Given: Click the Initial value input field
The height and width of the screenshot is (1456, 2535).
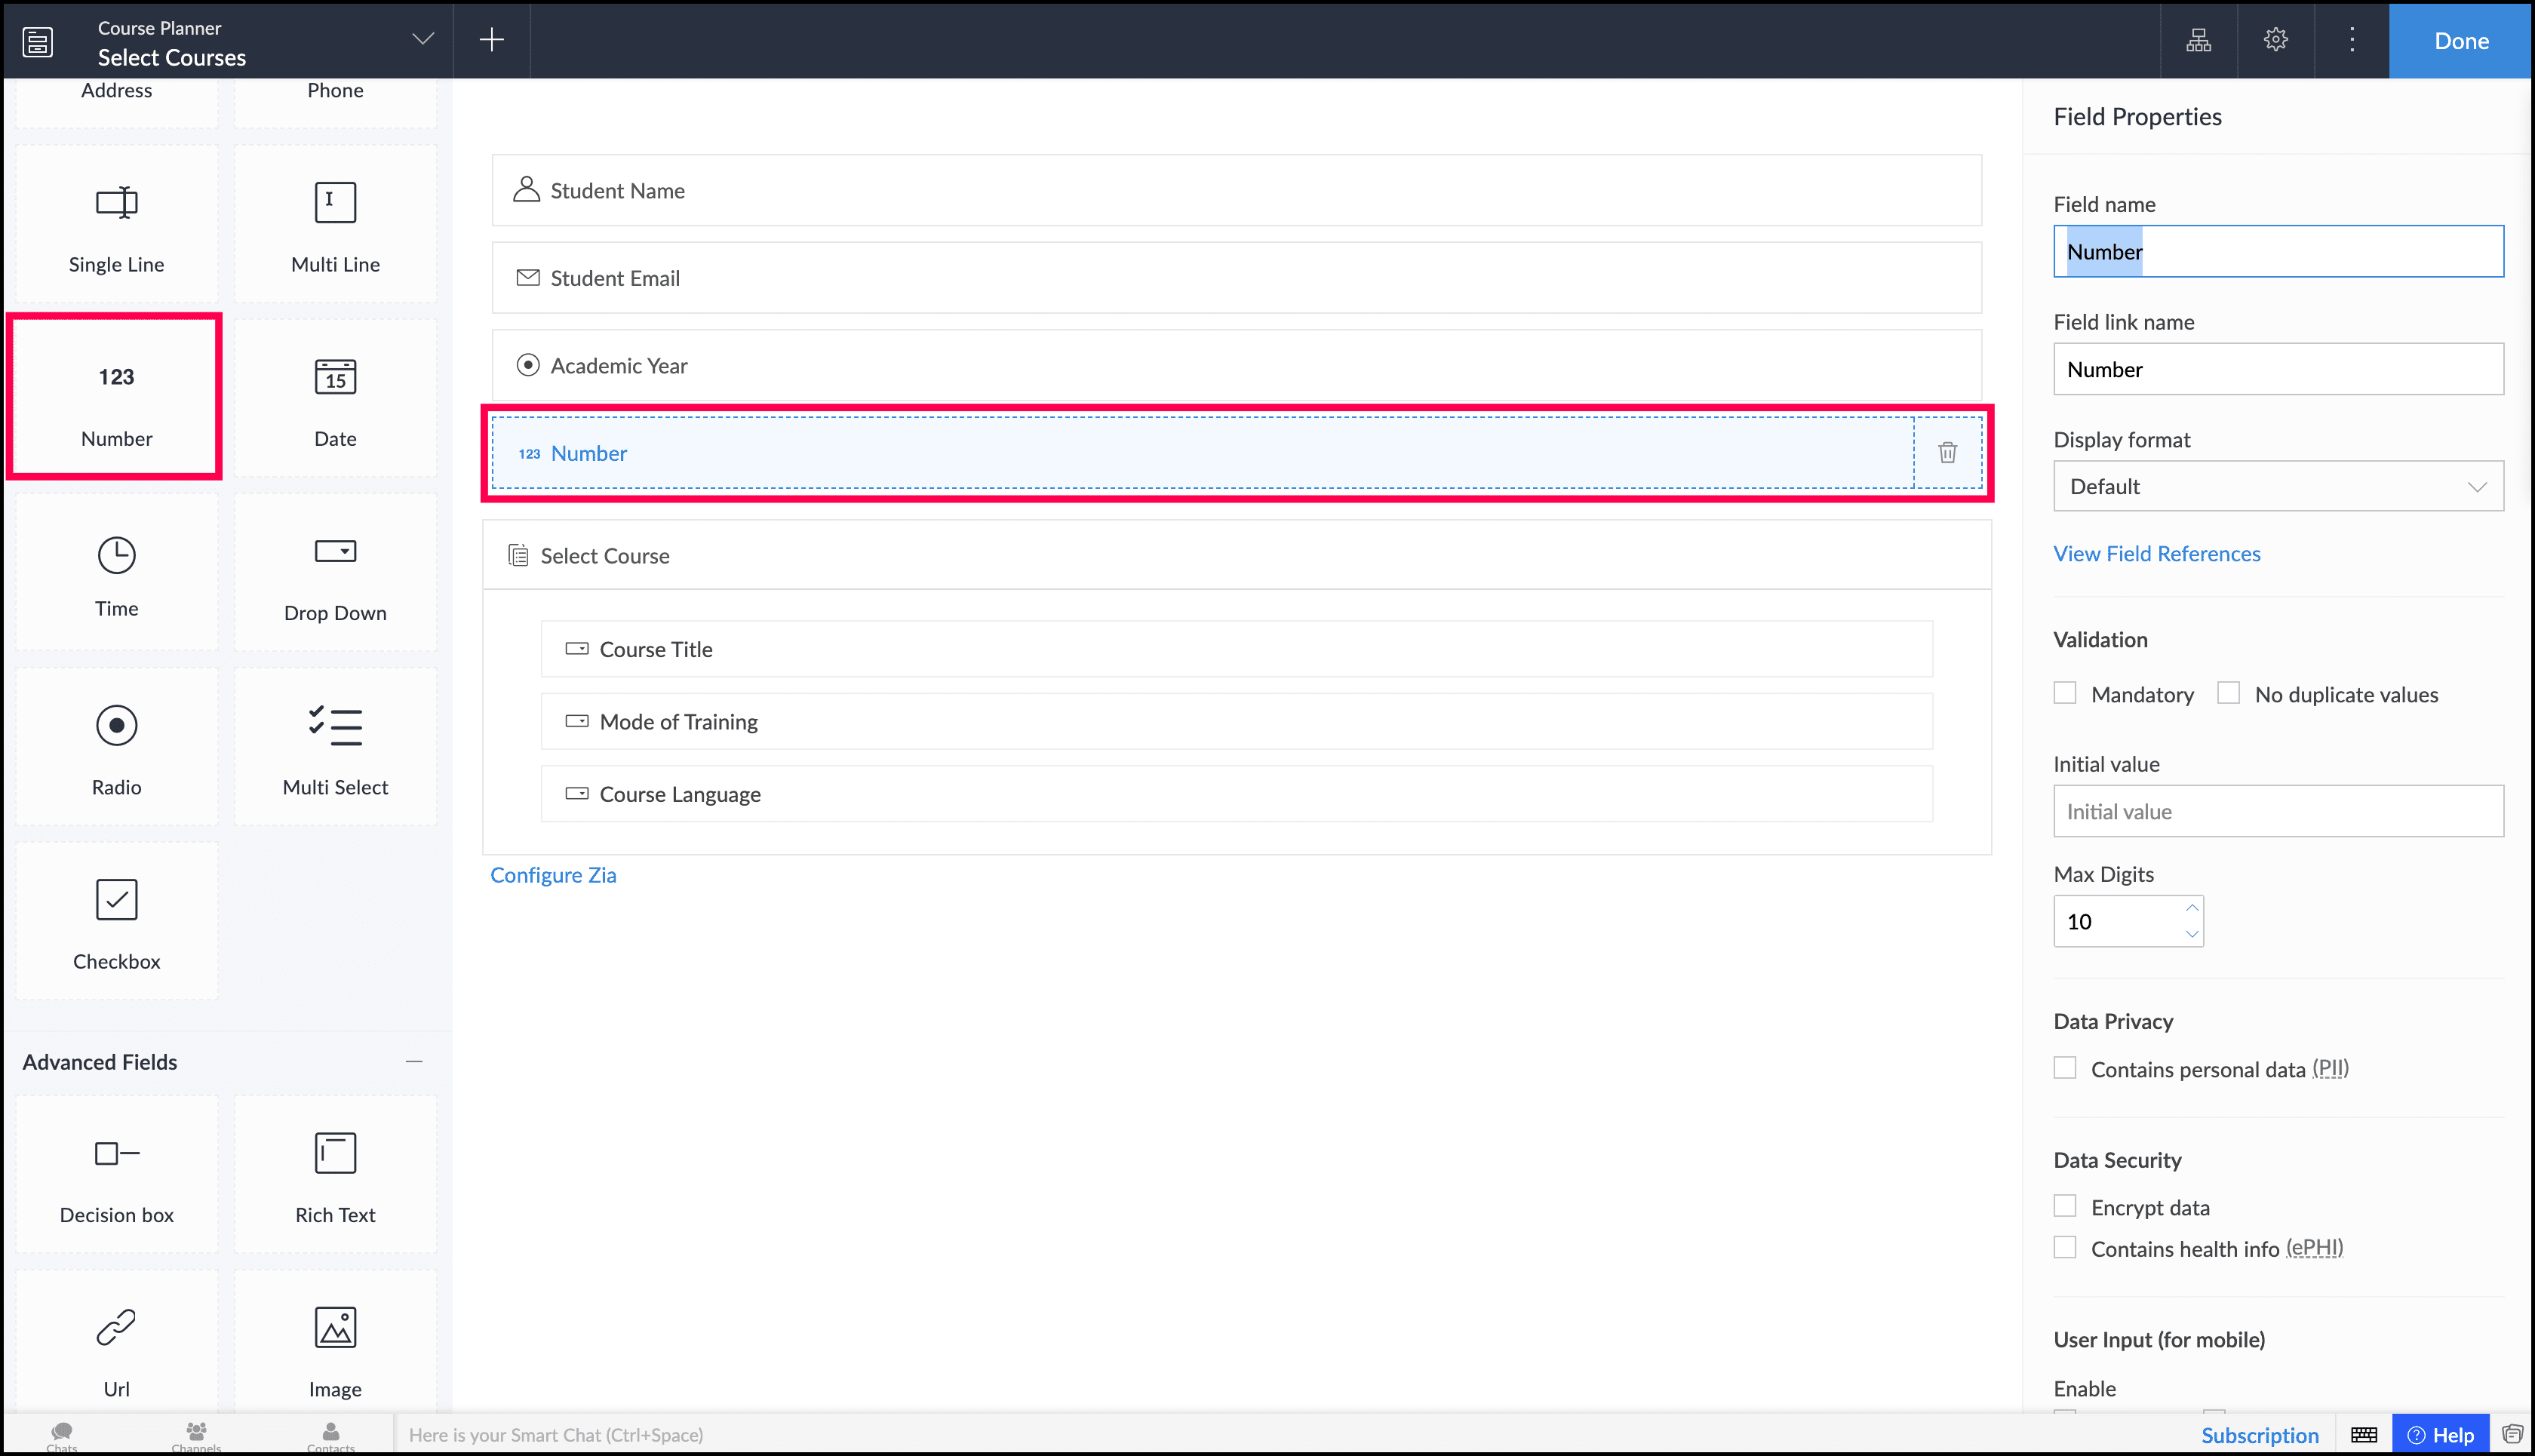Looking at the screenshot, I should coord(2277,811).
